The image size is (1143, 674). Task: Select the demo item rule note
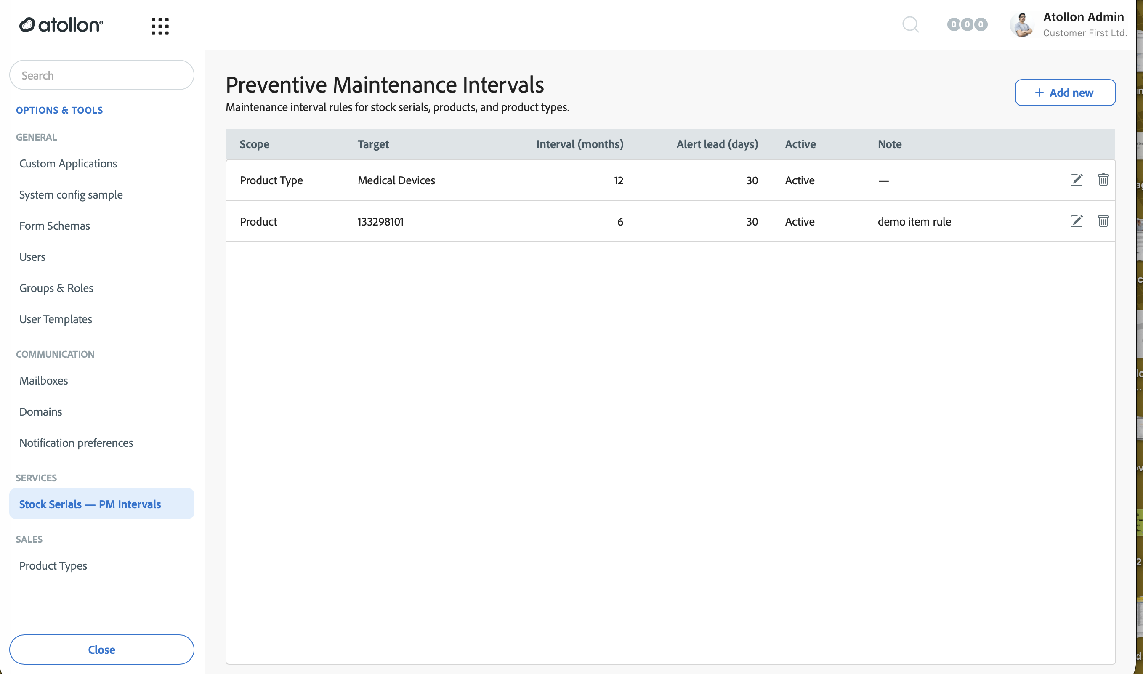tap(914, 222)
